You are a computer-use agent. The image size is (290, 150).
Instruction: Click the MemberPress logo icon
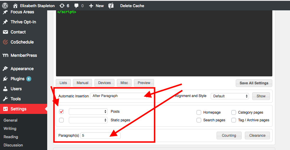pyautogui.click(x=5, y=55)
